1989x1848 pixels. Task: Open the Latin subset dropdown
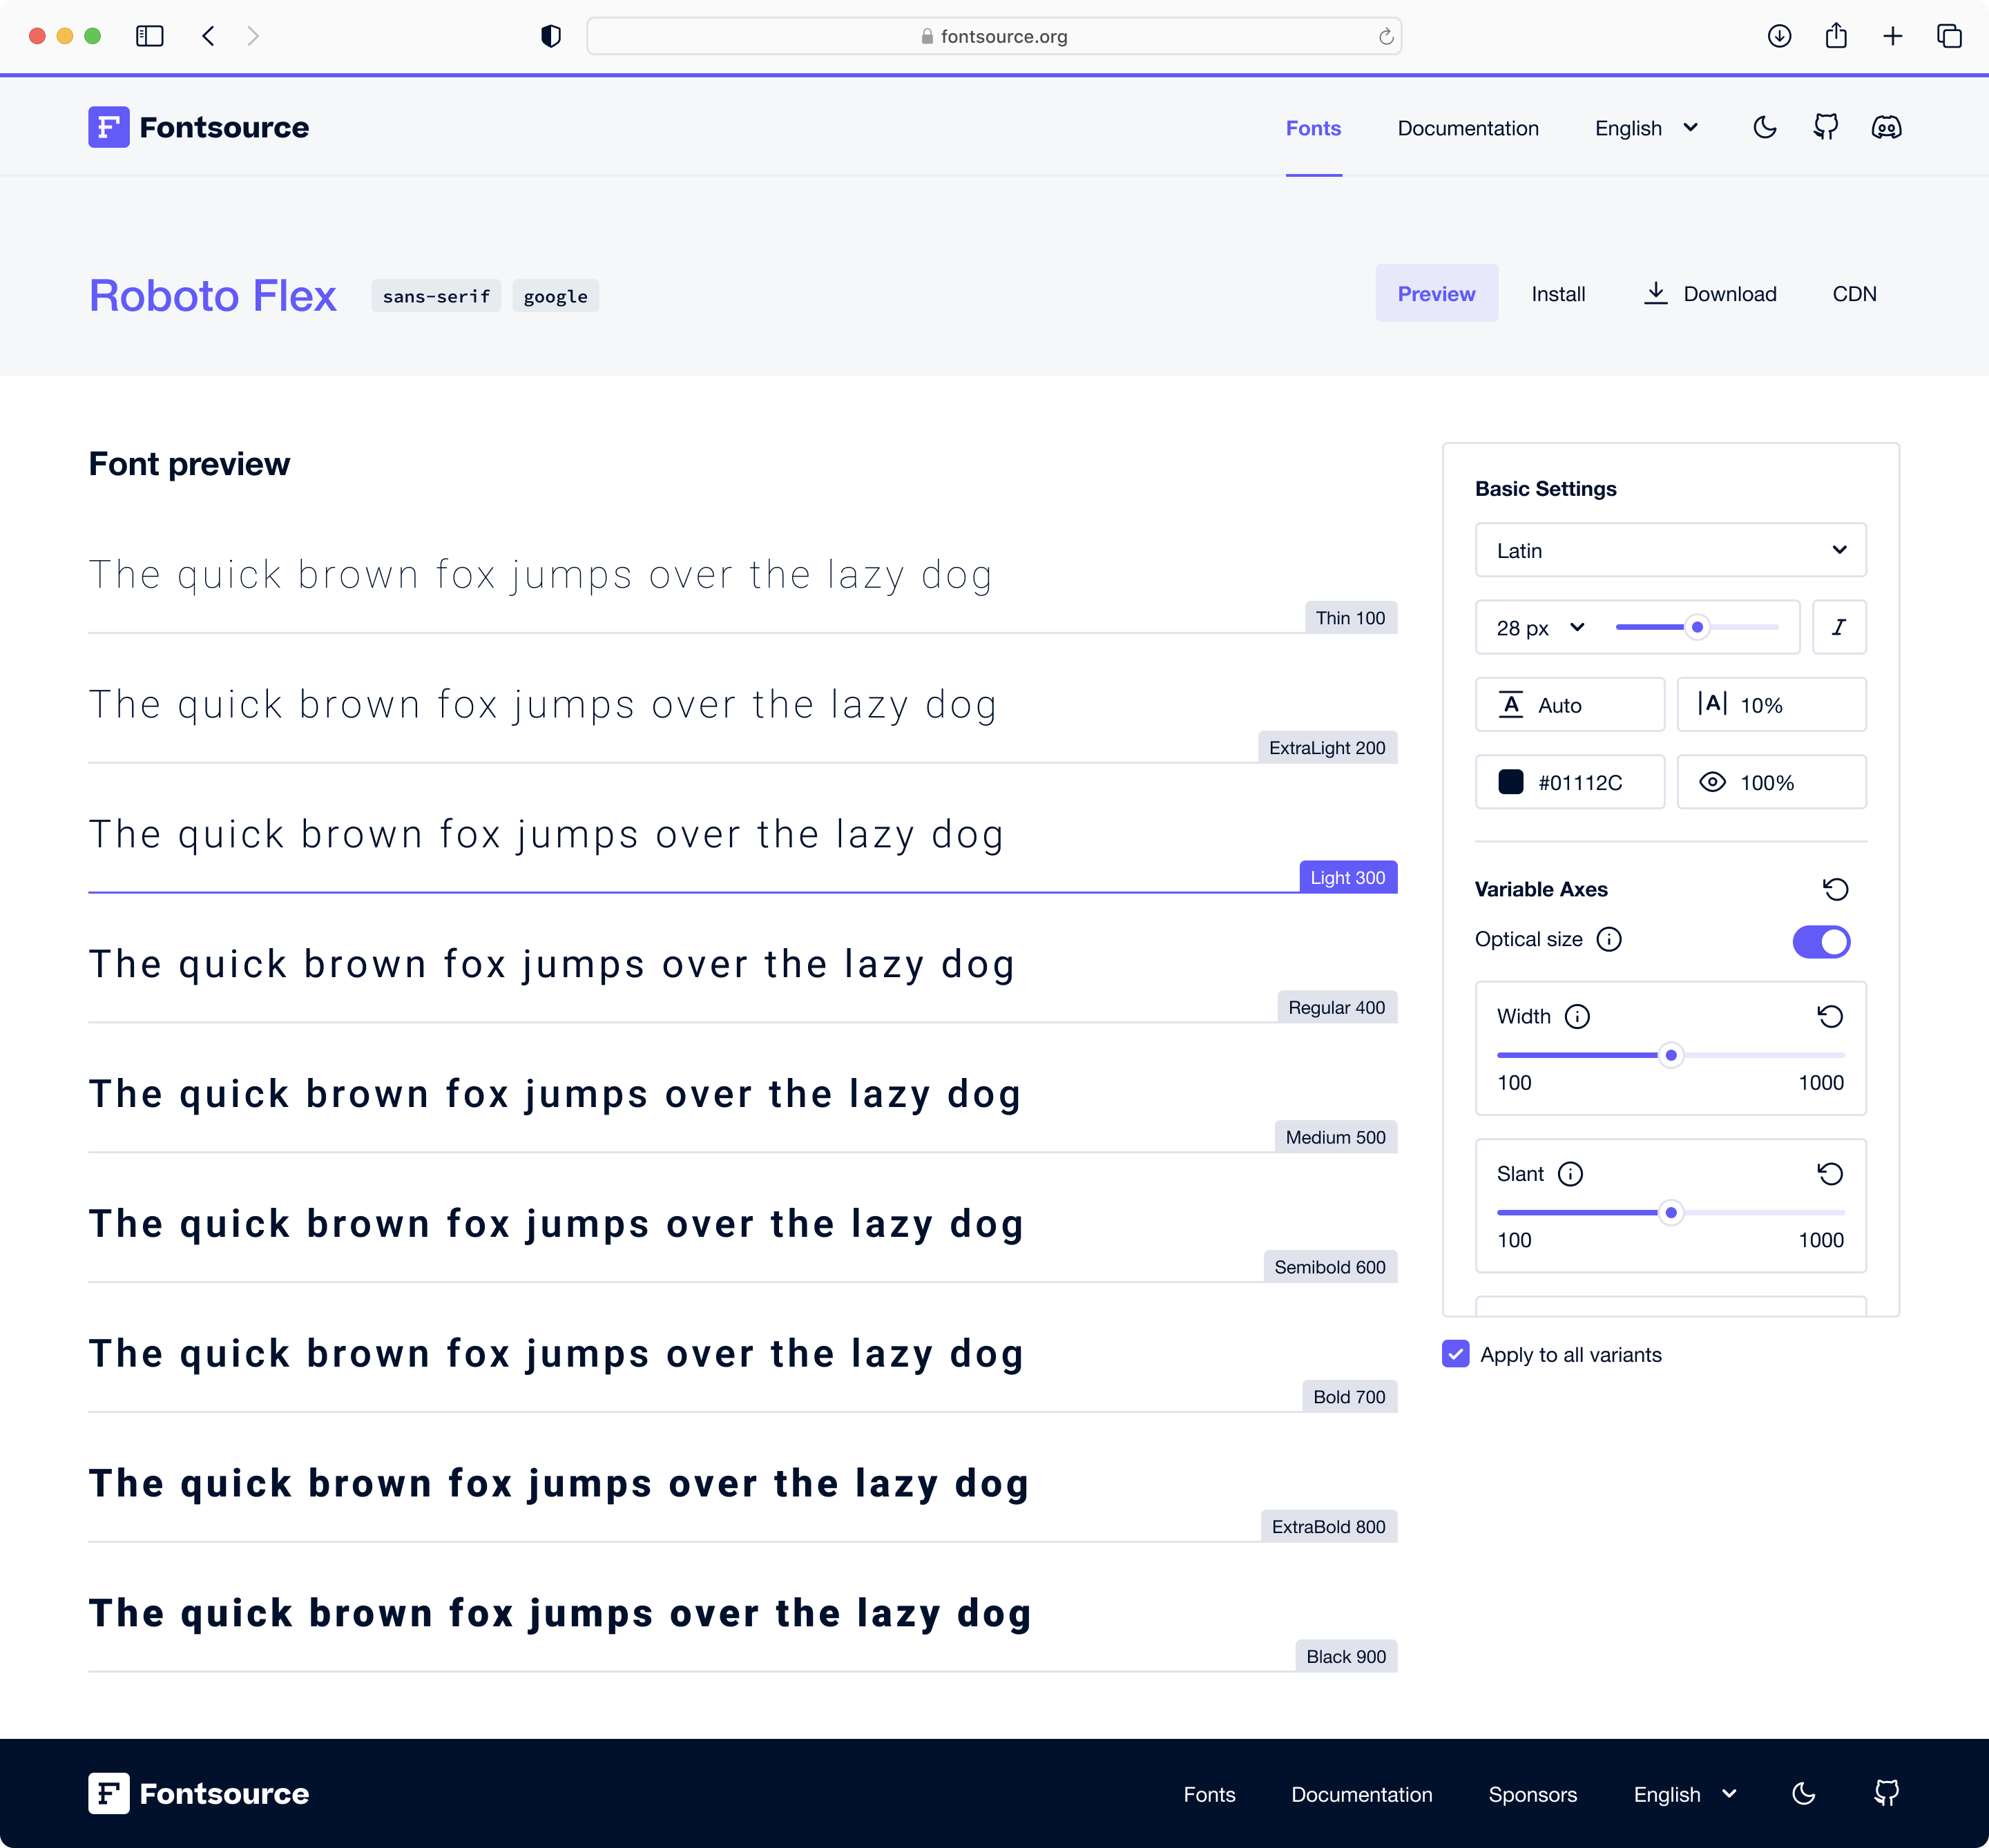(1670, 550)
